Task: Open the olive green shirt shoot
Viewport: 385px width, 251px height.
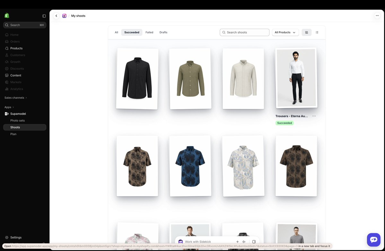Action: pyautogui.click(x=190, y=79)
